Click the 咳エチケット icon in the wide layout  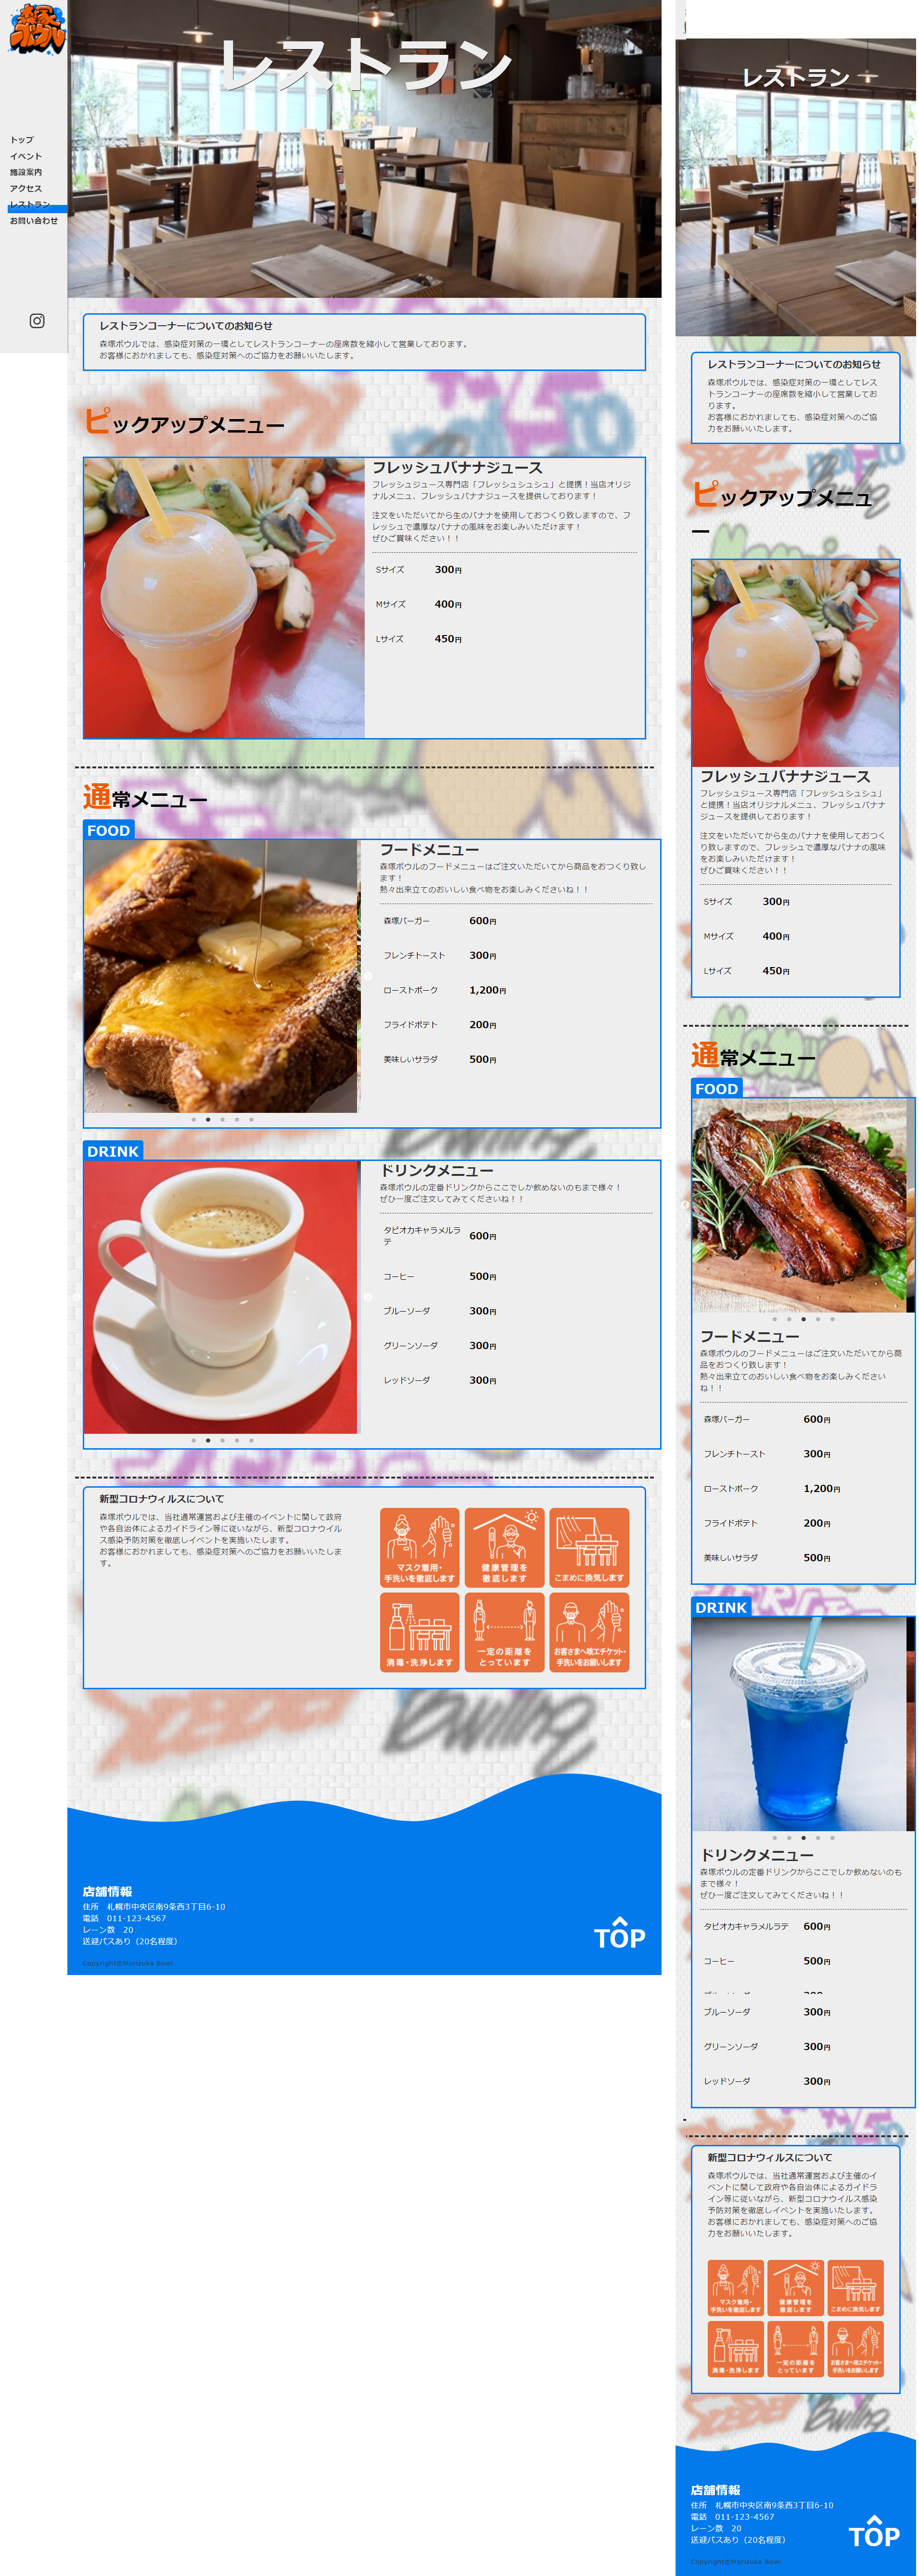pos(589,1631)
